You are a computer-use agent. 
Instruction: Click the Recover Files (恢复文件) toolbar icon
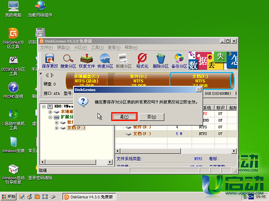[x=87, y=60]
